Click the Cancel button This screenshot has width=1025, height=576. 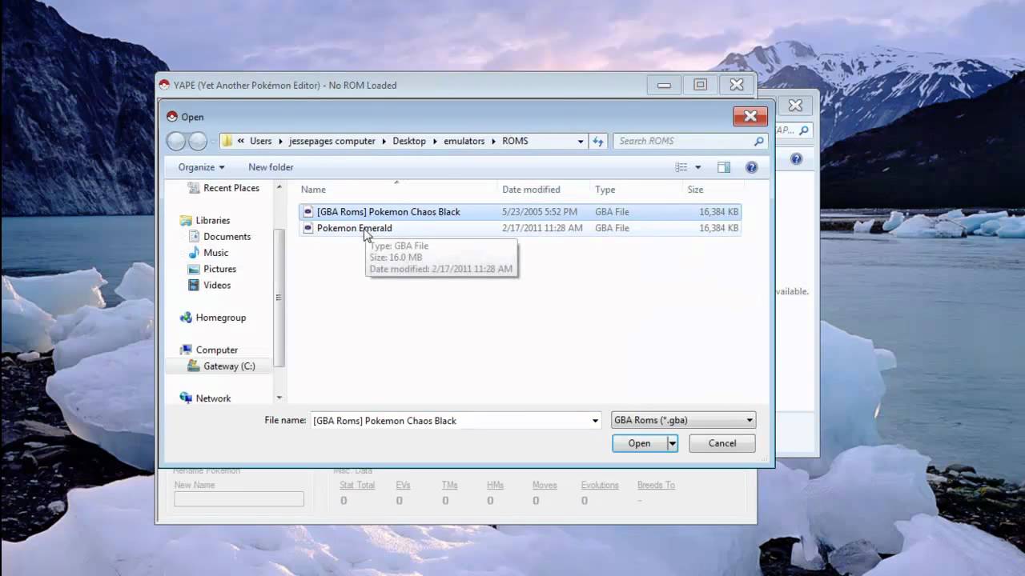(x=722, y=443)
